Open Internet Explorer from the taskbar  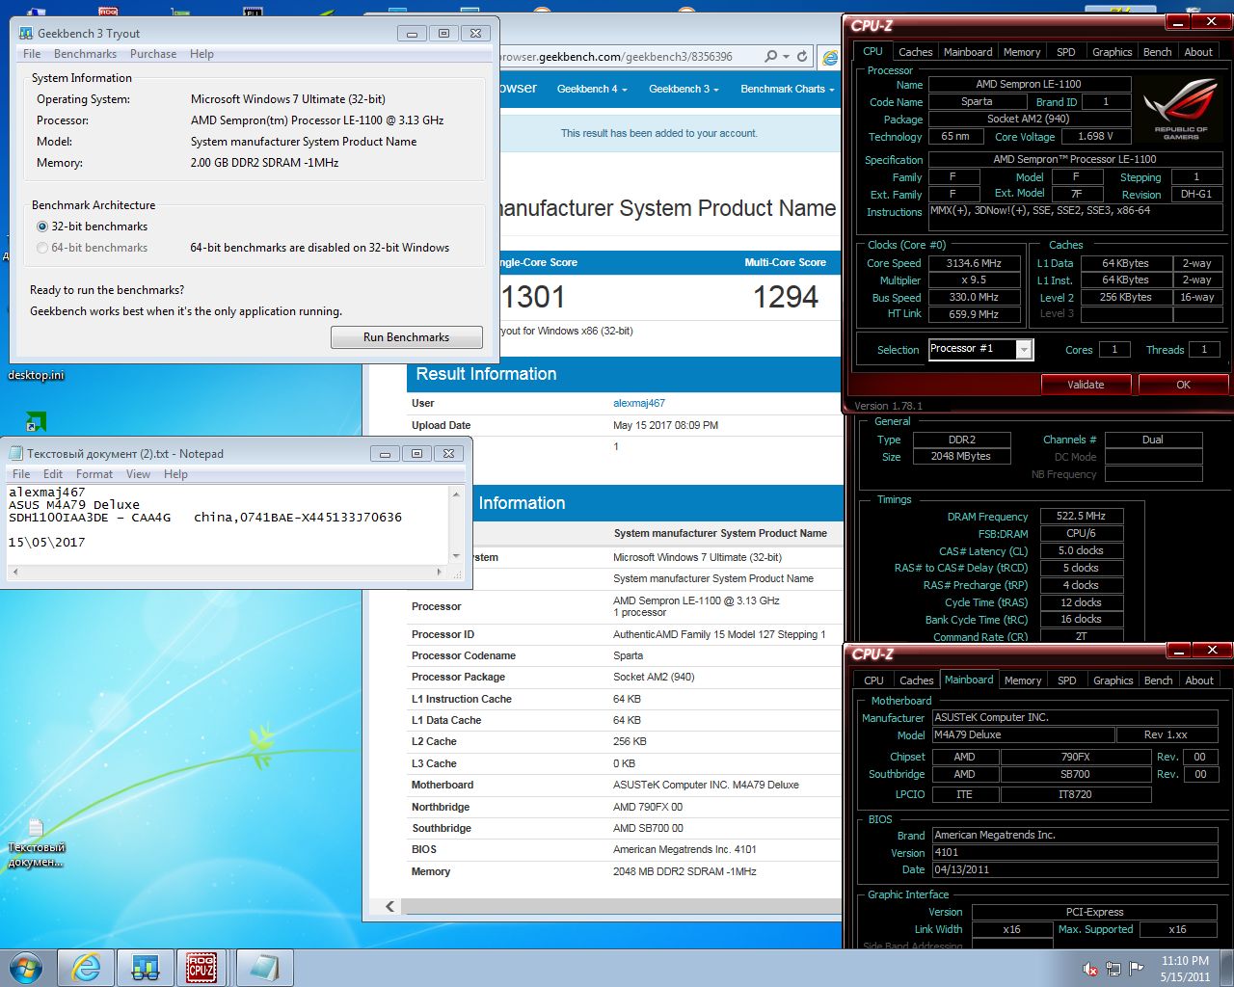[x=87, y=968]
